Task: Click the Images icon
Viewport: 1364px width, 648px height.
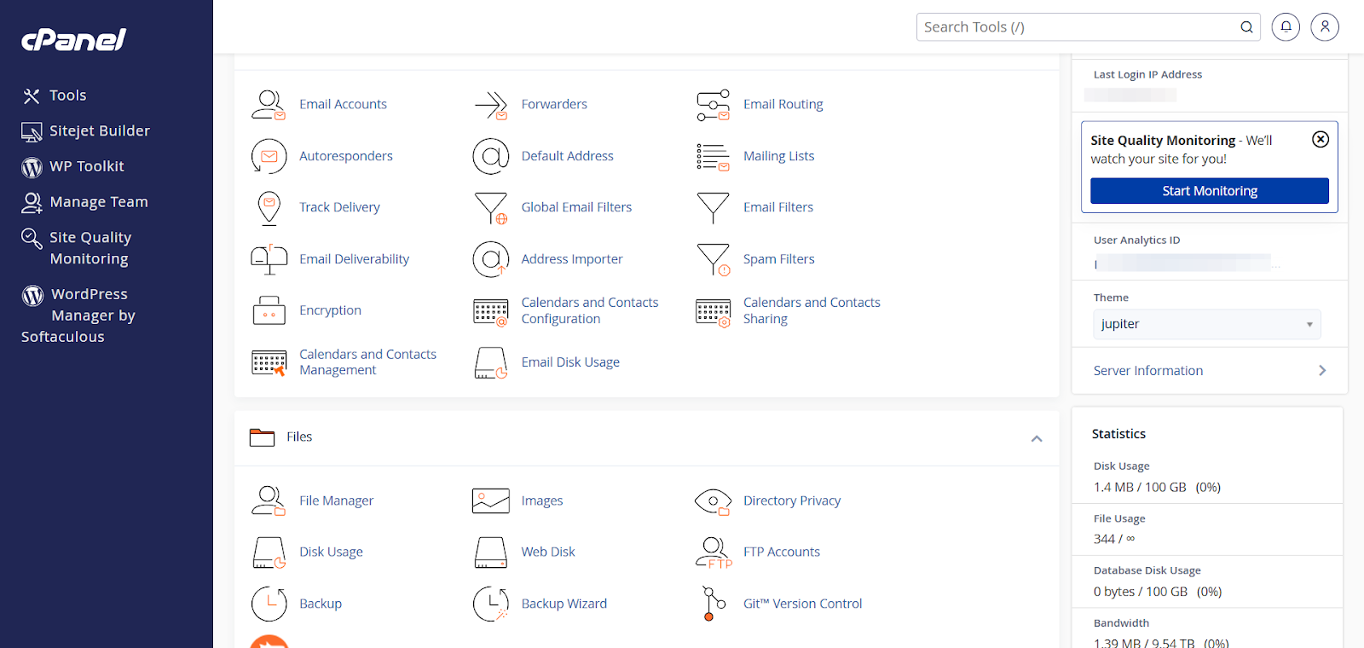Action: [x=491, y=500]
